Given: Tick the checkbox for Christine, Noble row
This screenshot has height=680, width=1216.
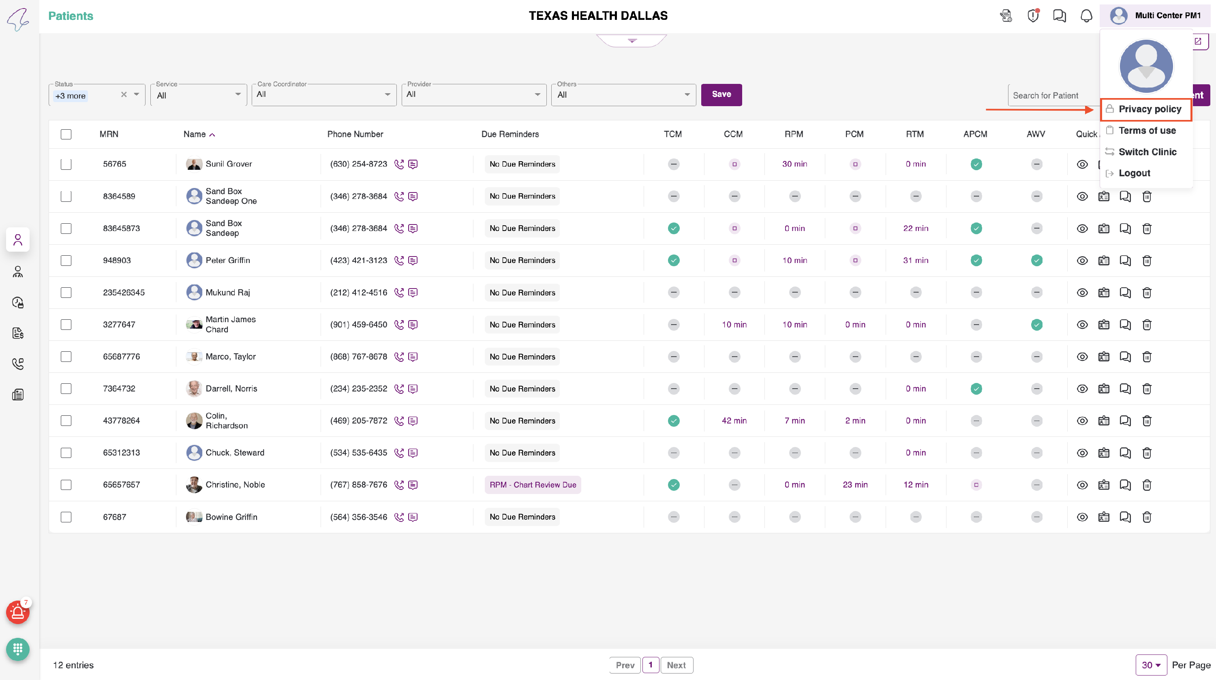Looking at the screenshot, I should tap(66, 485).
